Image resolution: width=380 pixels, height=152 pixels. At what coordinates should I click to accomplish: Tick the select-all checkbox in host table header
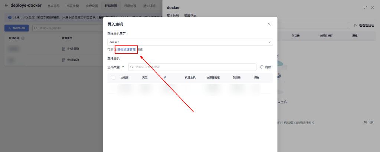114,78
